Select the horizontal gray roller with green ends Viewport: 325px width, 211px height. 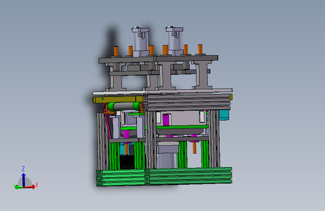point(124,106)
